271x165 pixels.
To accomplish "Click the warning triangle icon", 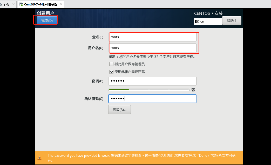I will (39, 157).
